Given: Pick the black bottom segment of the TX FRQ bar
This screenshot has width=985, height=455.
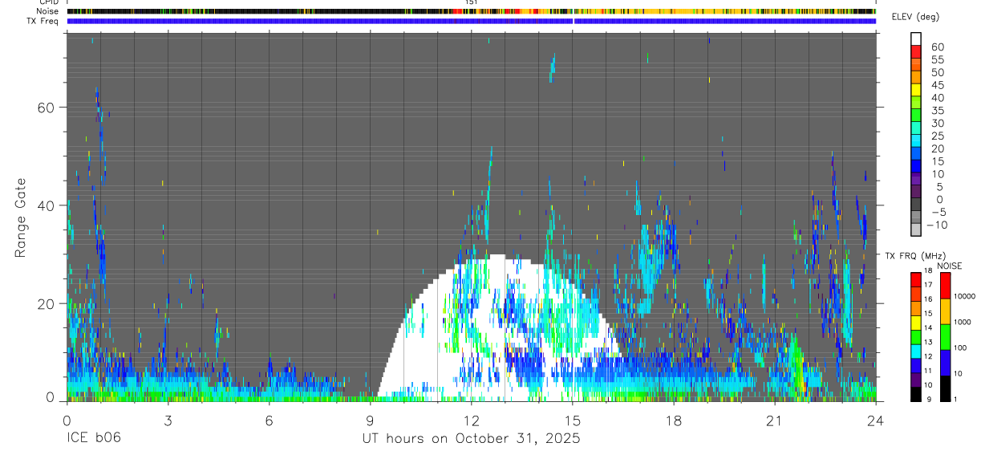Looking at the screenshot, I should pyautogui.click(x=915, y=394).
